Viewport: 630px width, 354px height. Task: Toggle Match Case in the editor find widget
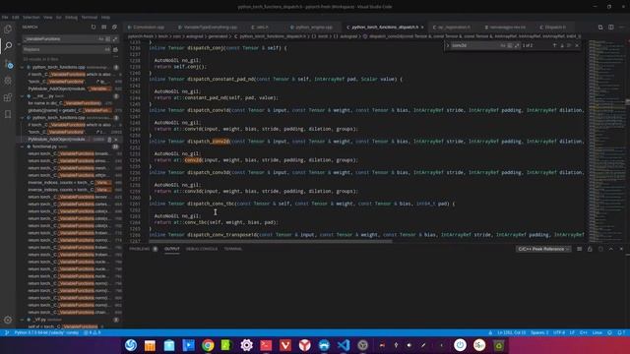click(x=503, y=45)
